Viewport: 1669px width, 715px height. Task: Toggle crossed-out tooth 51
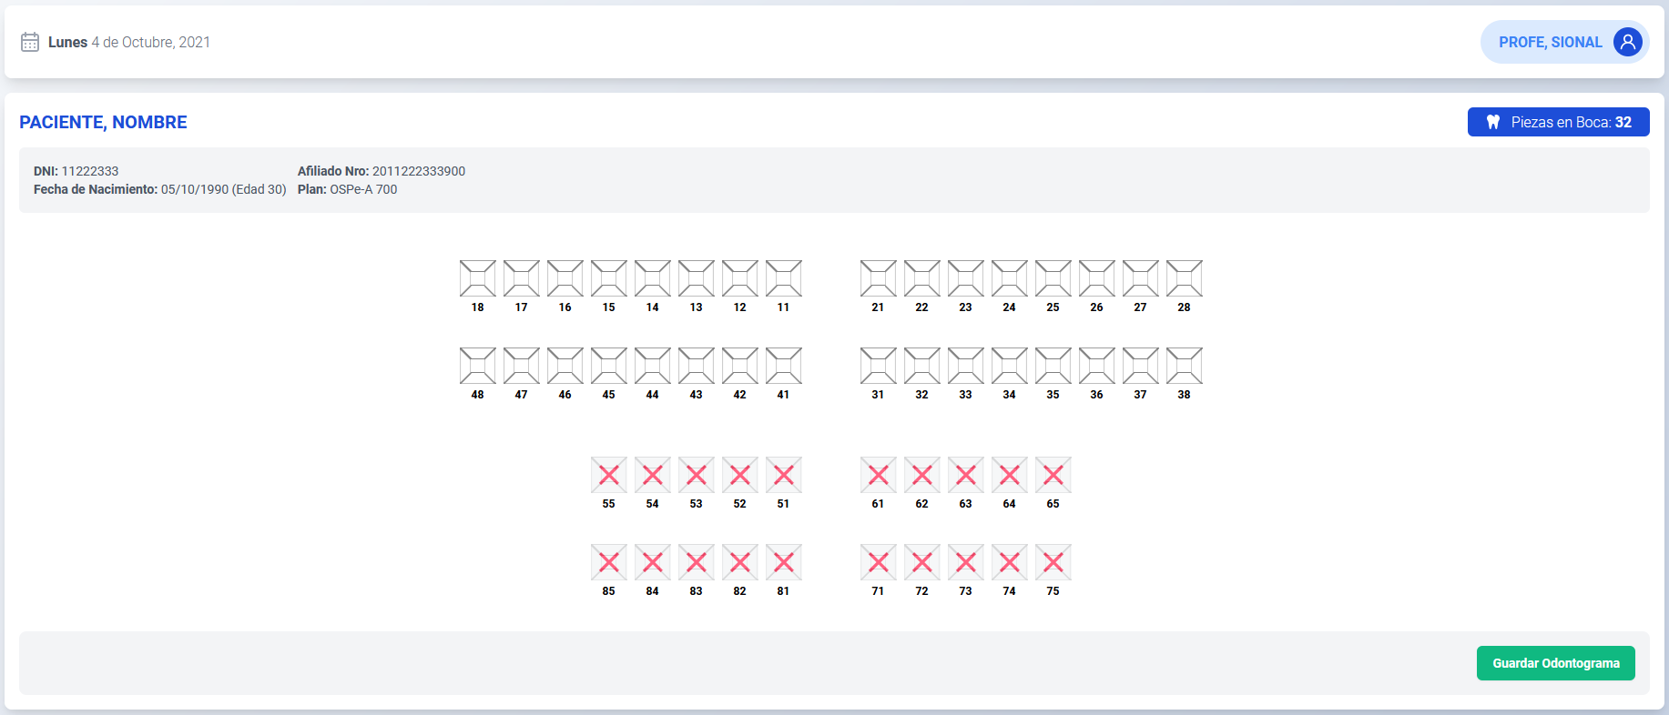(x=784, y=475)
